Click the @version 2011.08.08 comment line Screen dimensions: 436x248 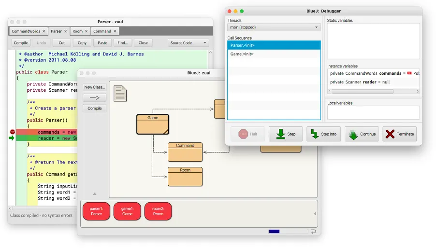(x=47, y=60)
